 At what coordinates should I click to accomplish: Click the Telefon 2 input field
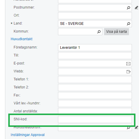[x=95, y=88]
